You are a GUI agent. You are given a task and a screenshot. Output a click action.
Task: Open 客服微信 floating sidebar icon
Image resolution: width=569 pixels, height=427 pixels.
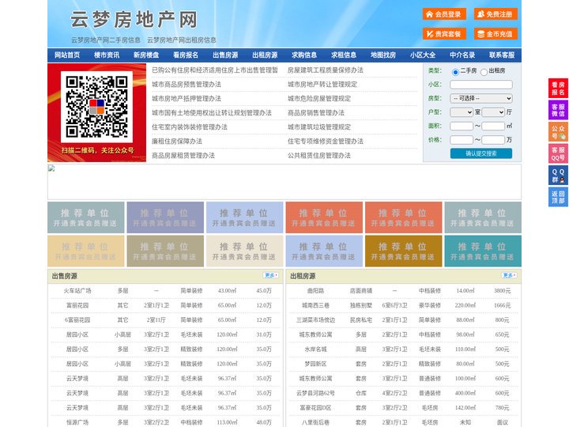tap(558, 110)
